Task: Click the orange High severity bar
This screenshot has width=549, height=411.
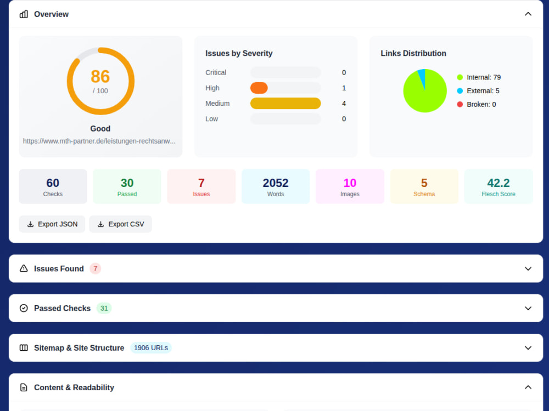Action: (259, 88)
